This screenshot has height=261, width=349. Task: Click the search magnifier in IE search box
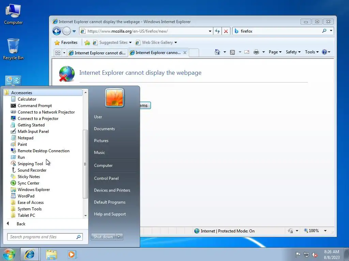click(324, 31)
